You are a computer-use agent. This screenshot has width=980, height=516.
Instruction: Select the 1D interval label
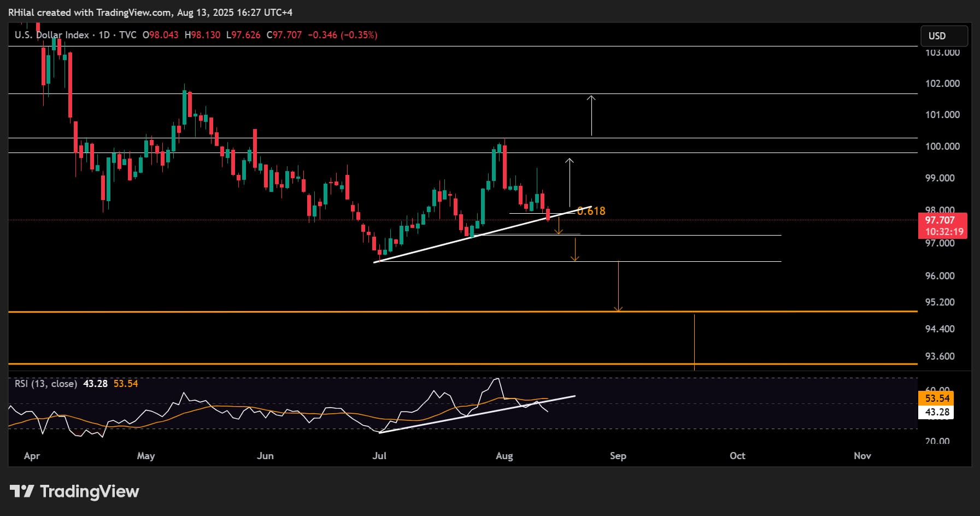coord(104,35)
